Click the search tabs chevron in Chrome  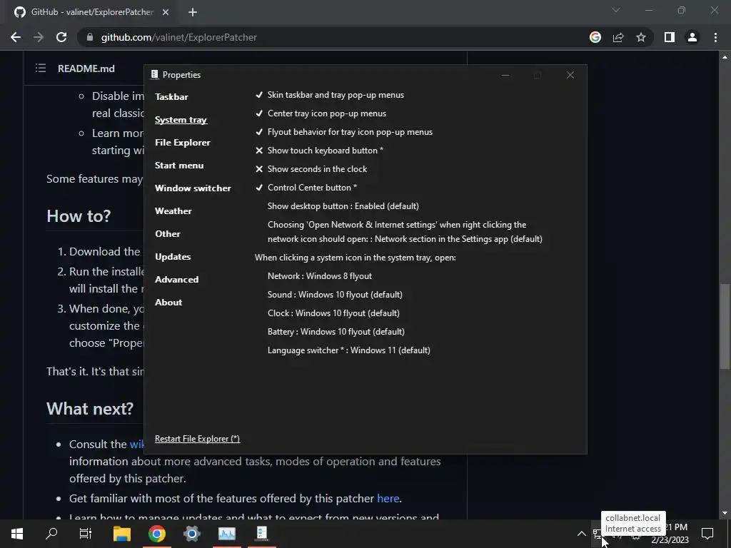pyautogui.click(x=616, y=10)
